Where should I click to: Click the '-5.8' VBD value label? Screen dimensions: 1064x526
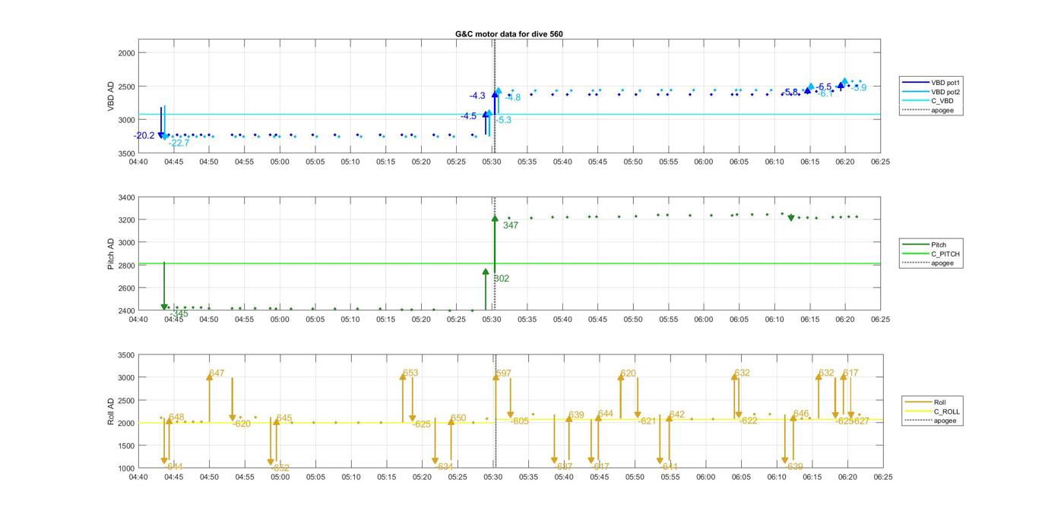coord(790,93)
